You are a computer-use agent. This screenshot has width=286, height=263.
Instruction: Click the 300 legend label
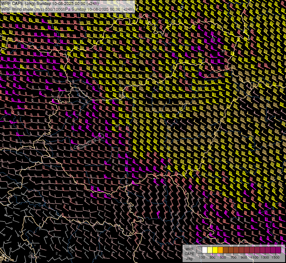click(212, 257)
